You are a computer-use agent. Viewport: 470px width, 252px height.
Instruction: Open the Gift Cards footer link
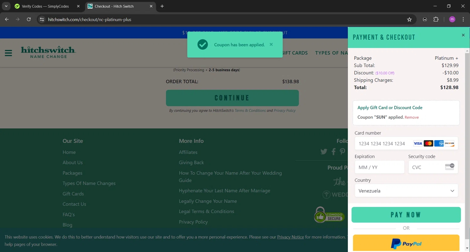73,194
